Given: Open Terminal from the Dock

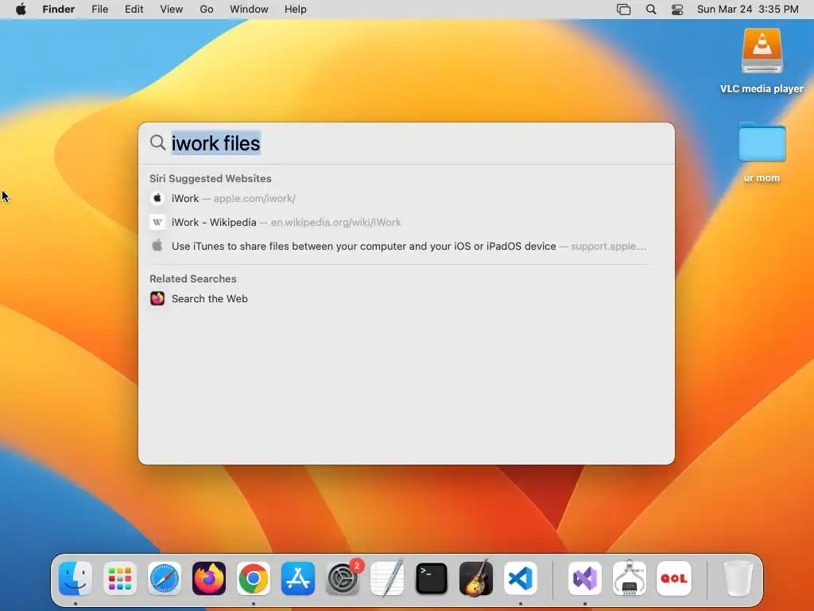Looking at the screenshot, I should (432, 578).
